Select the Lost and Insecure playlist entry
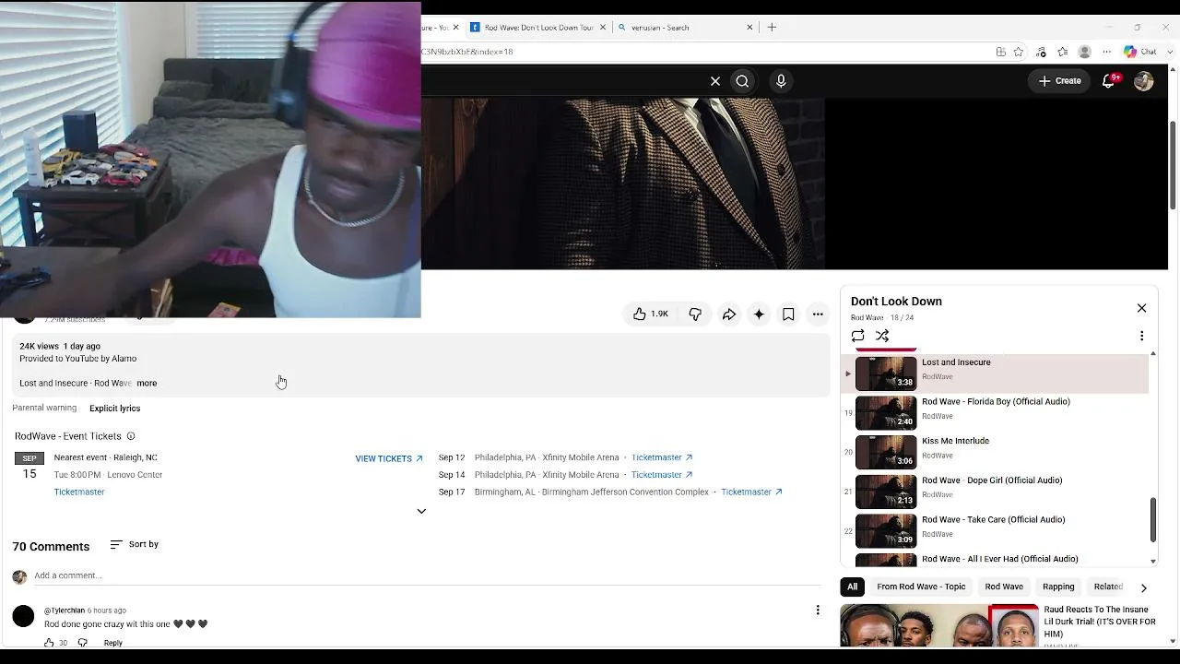 tap(996, 373)
